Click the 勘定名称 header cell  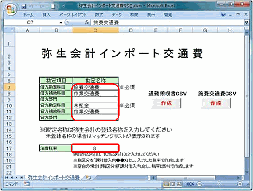point(96,81)
